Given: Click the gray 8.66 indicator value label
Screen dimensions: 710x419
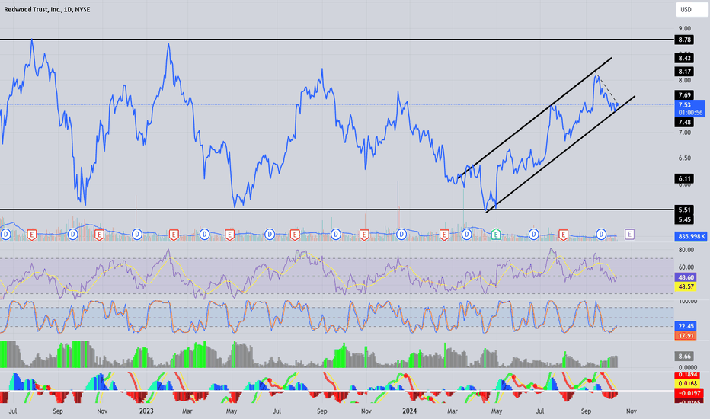Looking at the screenshot, I should tap(684, 357).
